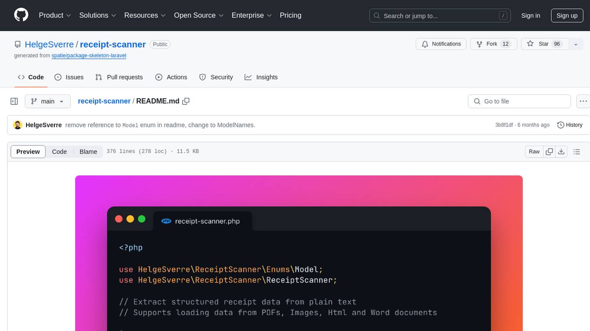590x331 pixels.
Task: Switch to the Security tab
Action: click(216, 77)
